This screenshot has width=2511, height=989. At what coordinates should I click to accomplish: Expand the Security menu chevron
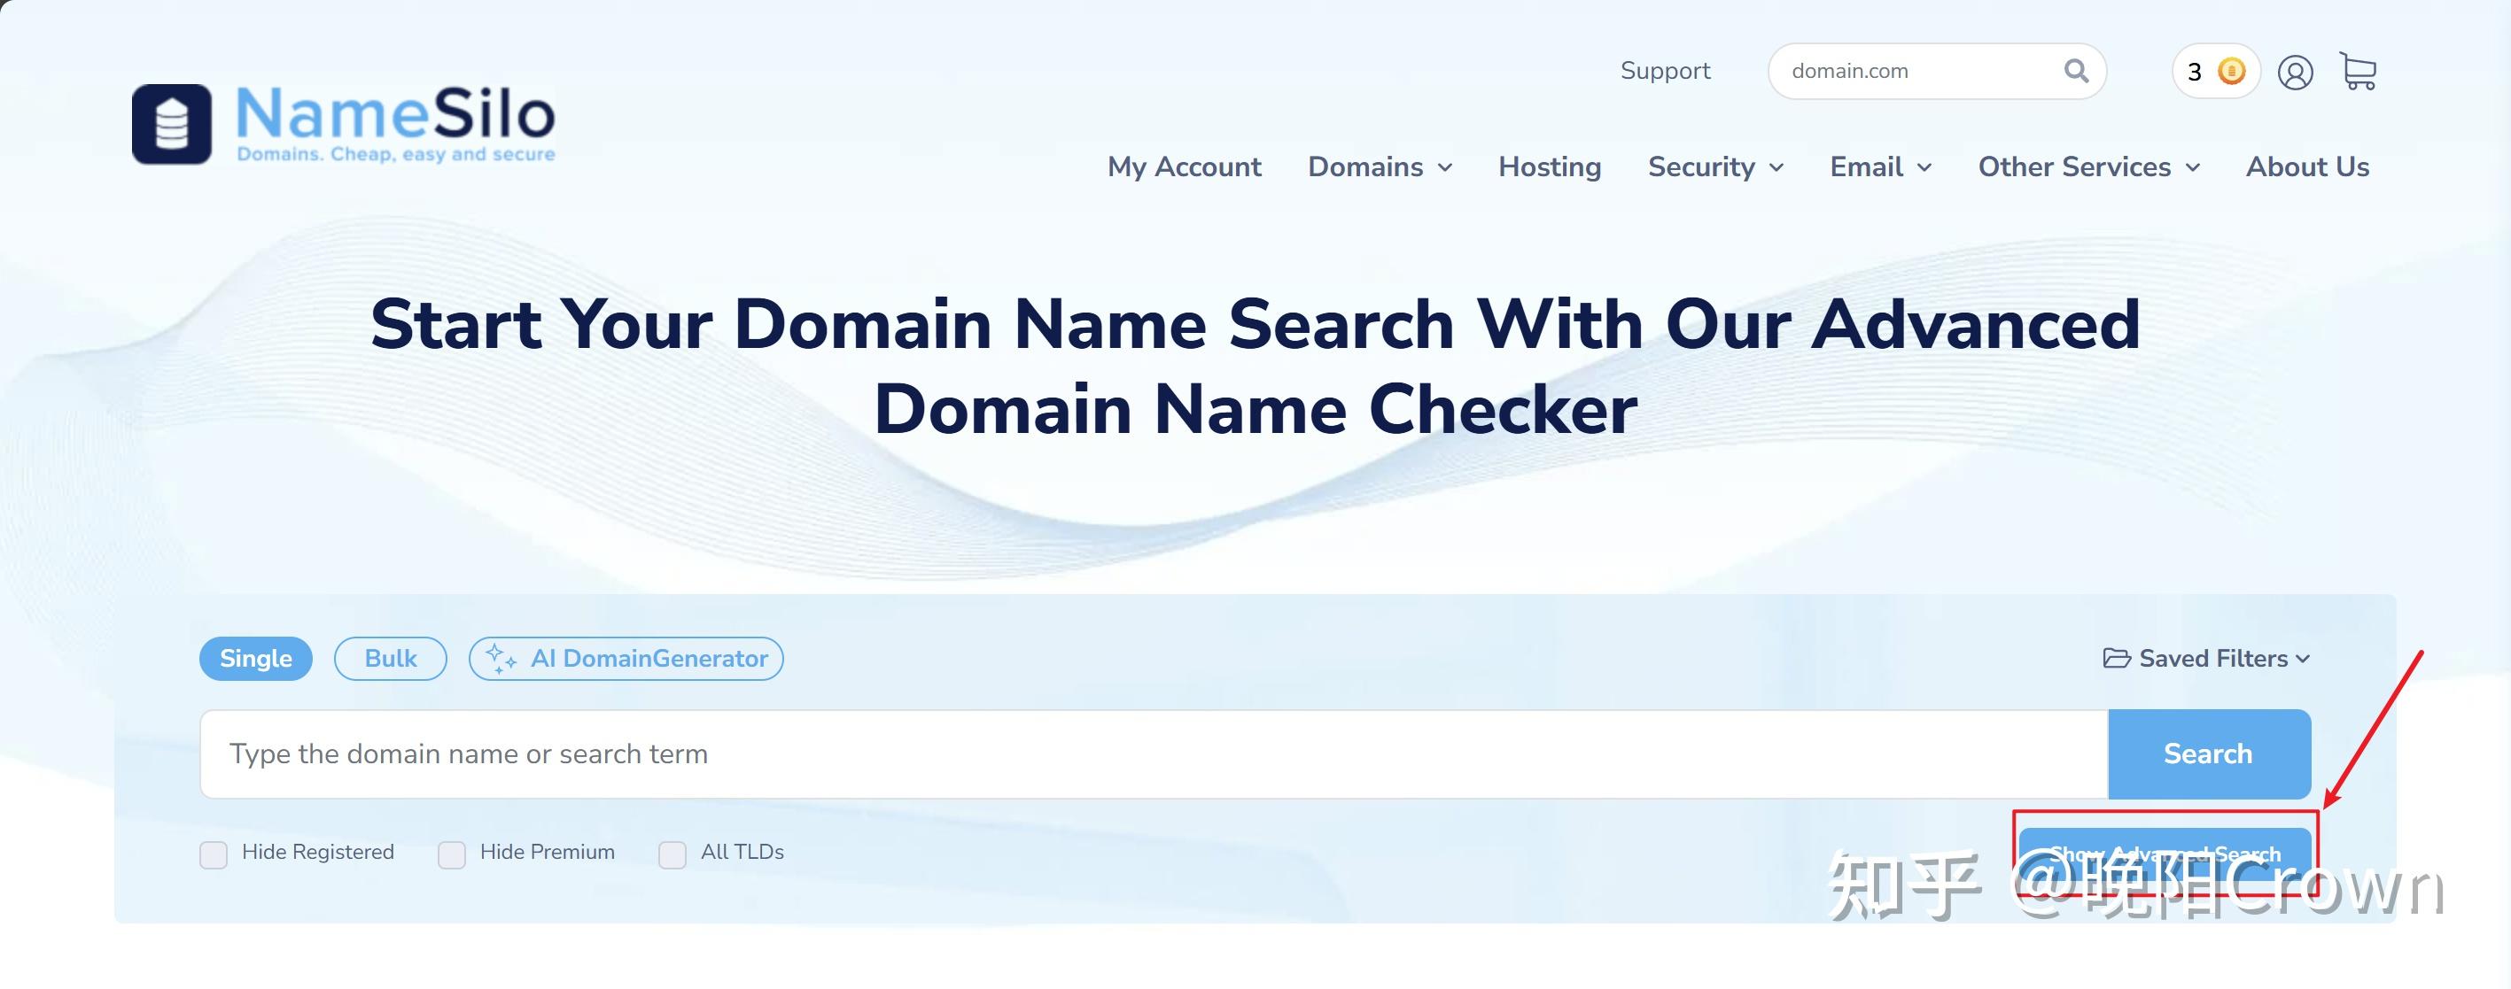tap(1776, 167)
